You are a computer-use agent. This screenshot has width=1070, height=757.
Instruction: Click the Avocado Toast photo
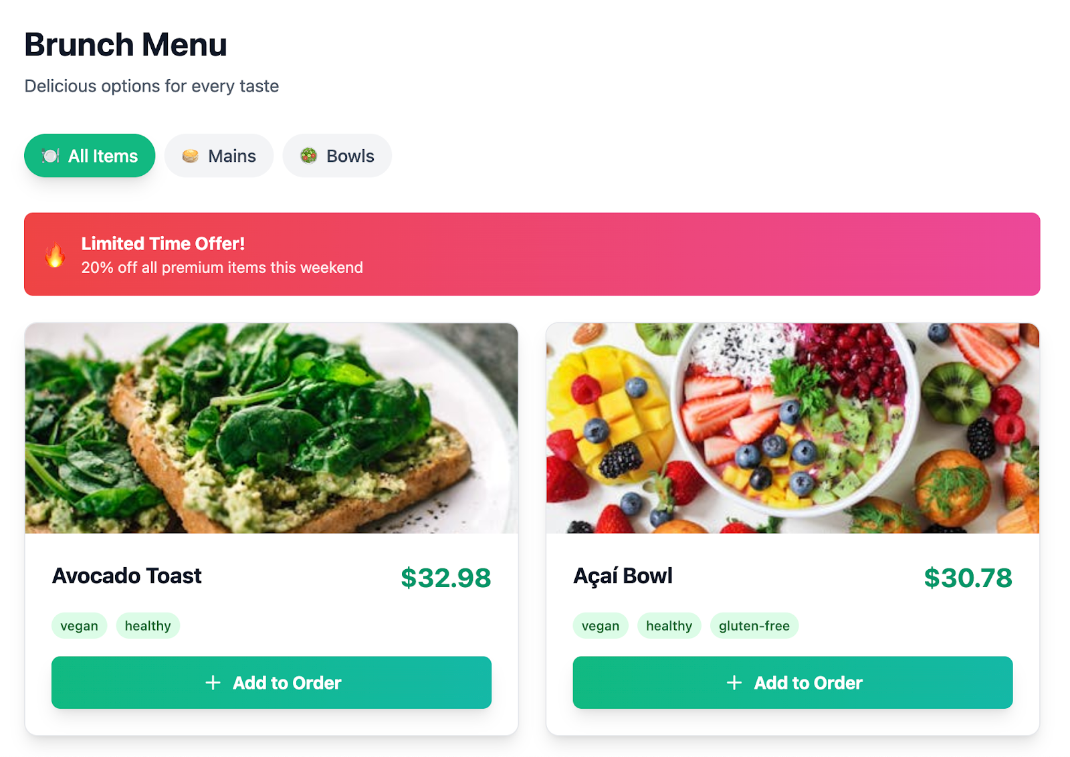point(271,429)
